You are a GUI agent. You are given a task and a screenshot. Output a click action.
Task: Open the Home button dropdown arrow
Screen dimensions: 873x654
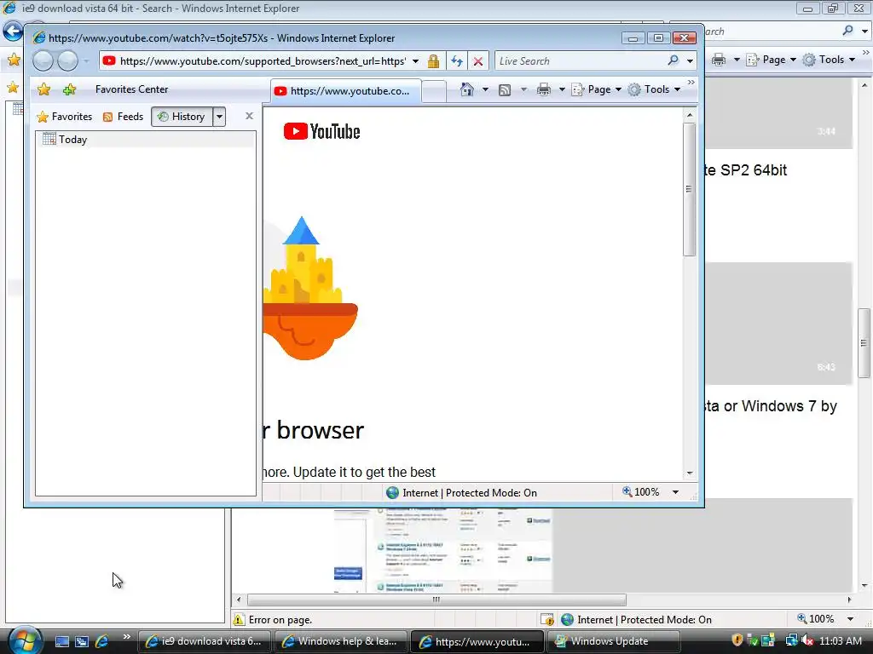click(485, 89)
